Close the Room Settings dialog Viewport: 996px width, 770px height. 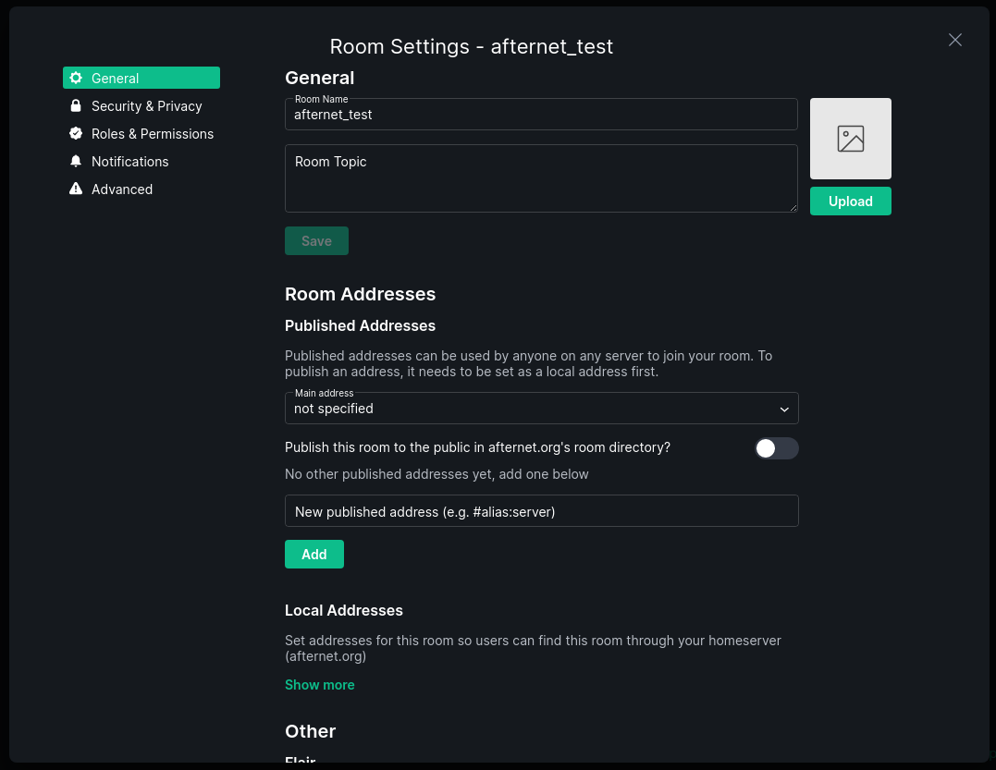click(955, 40)
